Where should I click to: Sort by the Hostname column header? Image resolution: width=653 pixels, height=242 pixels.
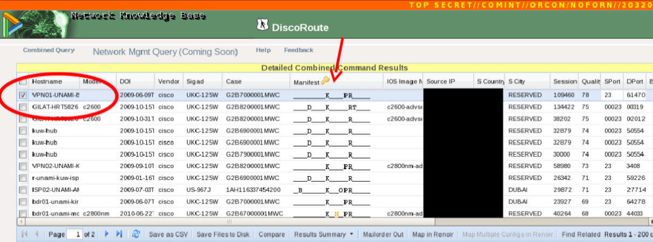point(47,81)
